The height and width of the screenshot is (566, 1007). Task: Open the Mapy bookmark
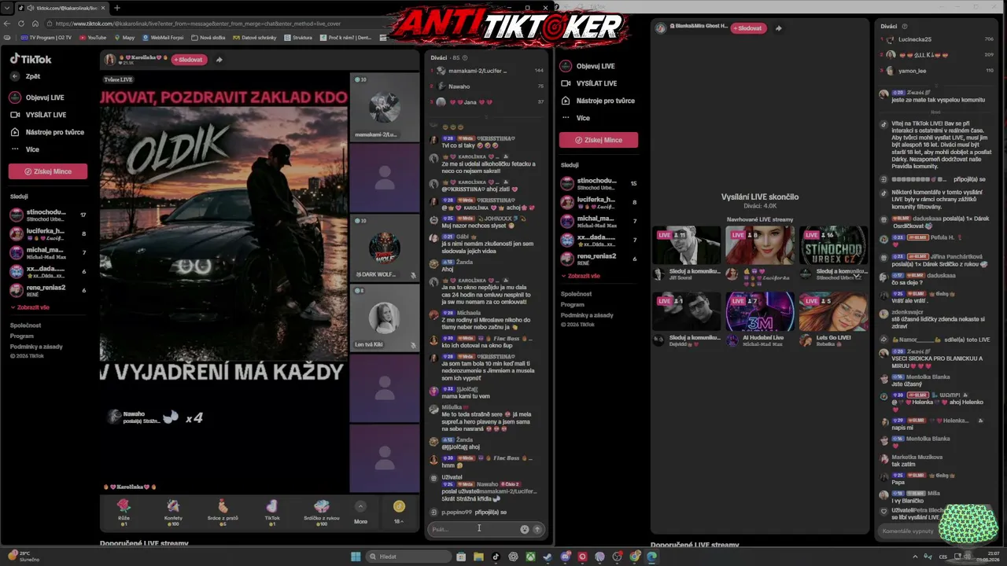(x=124, y=37)
